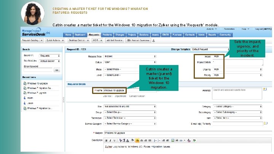274x154 pixels.
Task: Switch to Problems tab
Action: [107, 35]
